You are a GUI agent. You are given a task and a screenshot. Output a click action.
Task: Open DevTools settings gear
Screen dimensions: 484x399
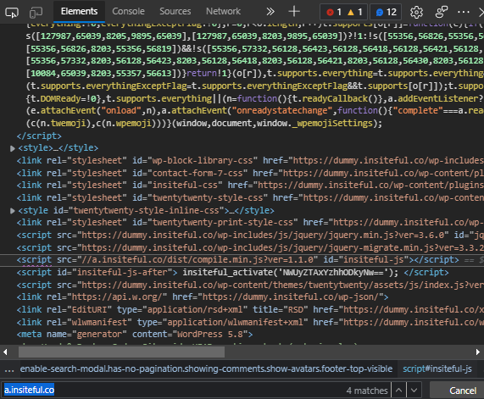pyautogui.click(x=416, y=12)
